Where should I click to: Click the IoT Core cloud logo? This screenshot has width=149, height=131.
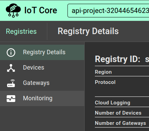point(13,10)
